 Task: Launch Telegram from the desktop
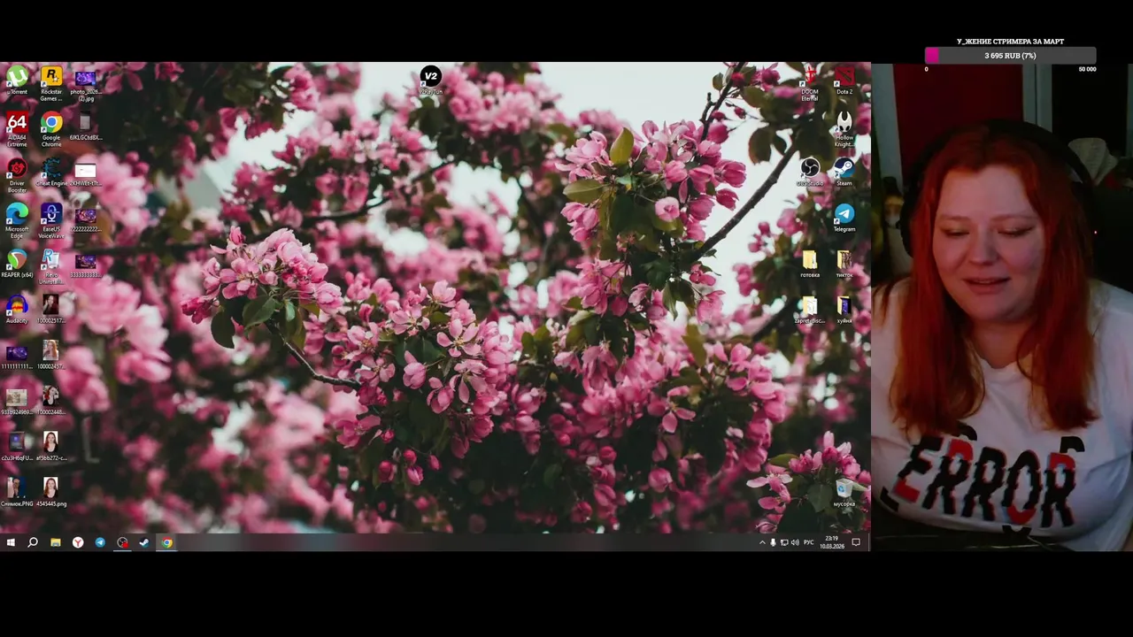click(844, 218)
